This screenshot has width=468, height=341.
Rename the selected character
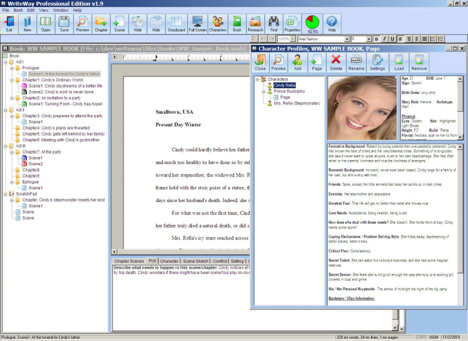[x=356, y=62]
